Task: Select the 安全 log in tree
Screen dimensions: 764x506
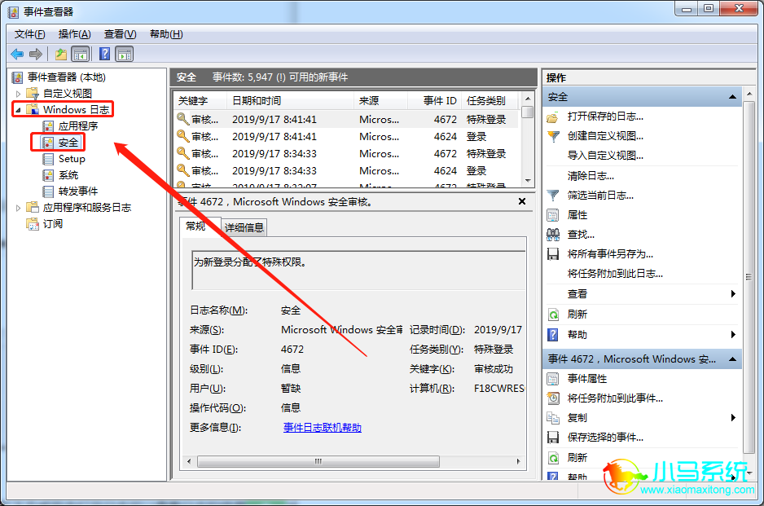Action: coord(68,143)
